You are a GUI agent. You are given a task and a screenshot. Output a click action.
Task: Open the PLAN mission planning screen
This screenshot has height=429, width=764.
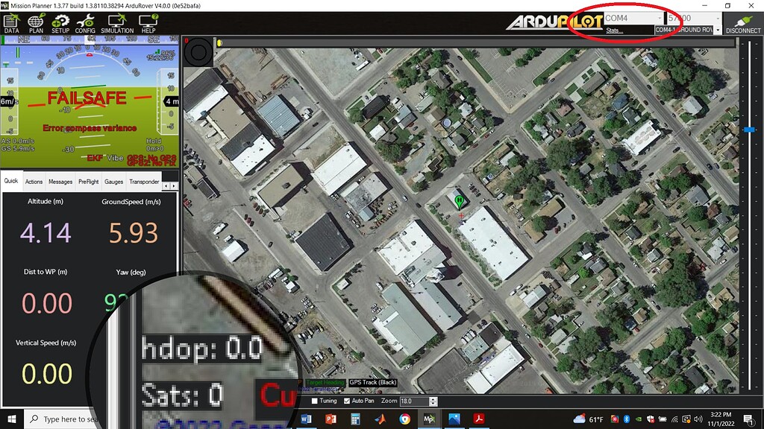pyautogui.click(x=35, y=25)
